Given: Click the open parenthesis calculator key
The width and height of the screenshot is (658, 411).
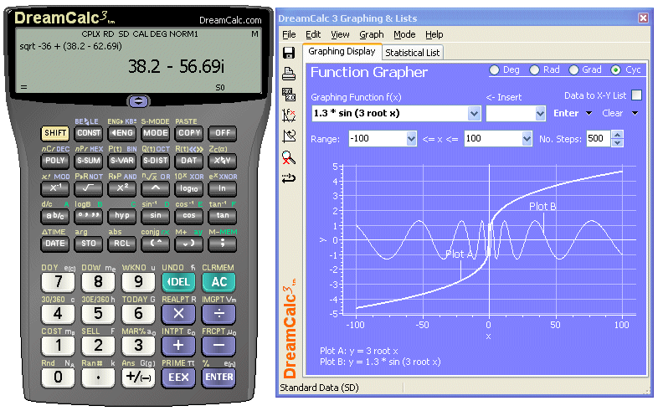Looking at the screenshot, I should pos(155,244).
